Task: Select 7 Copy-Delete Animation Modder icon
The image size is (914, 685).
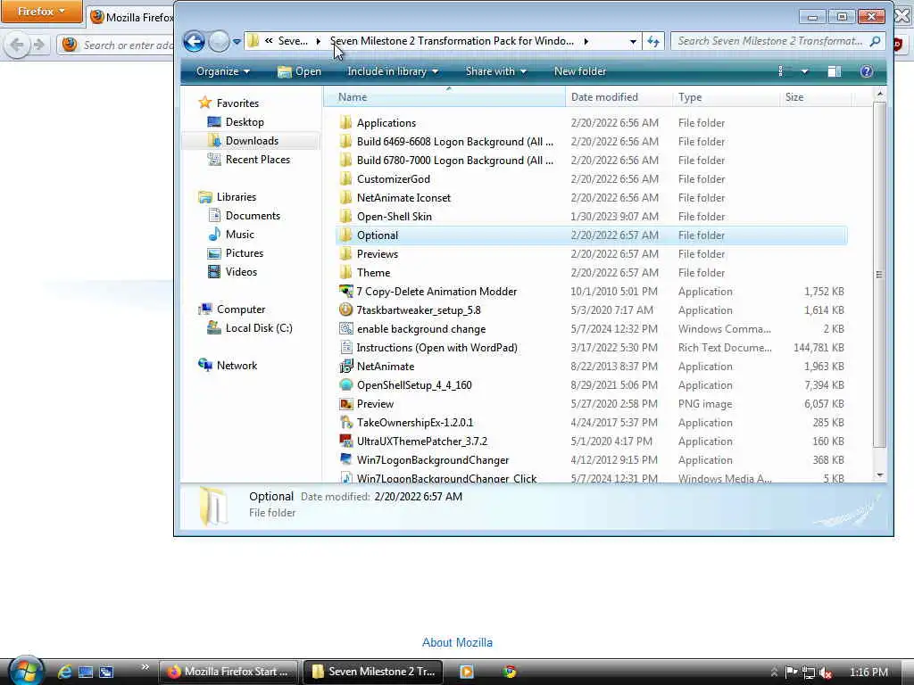Action: tap(345, 292)
